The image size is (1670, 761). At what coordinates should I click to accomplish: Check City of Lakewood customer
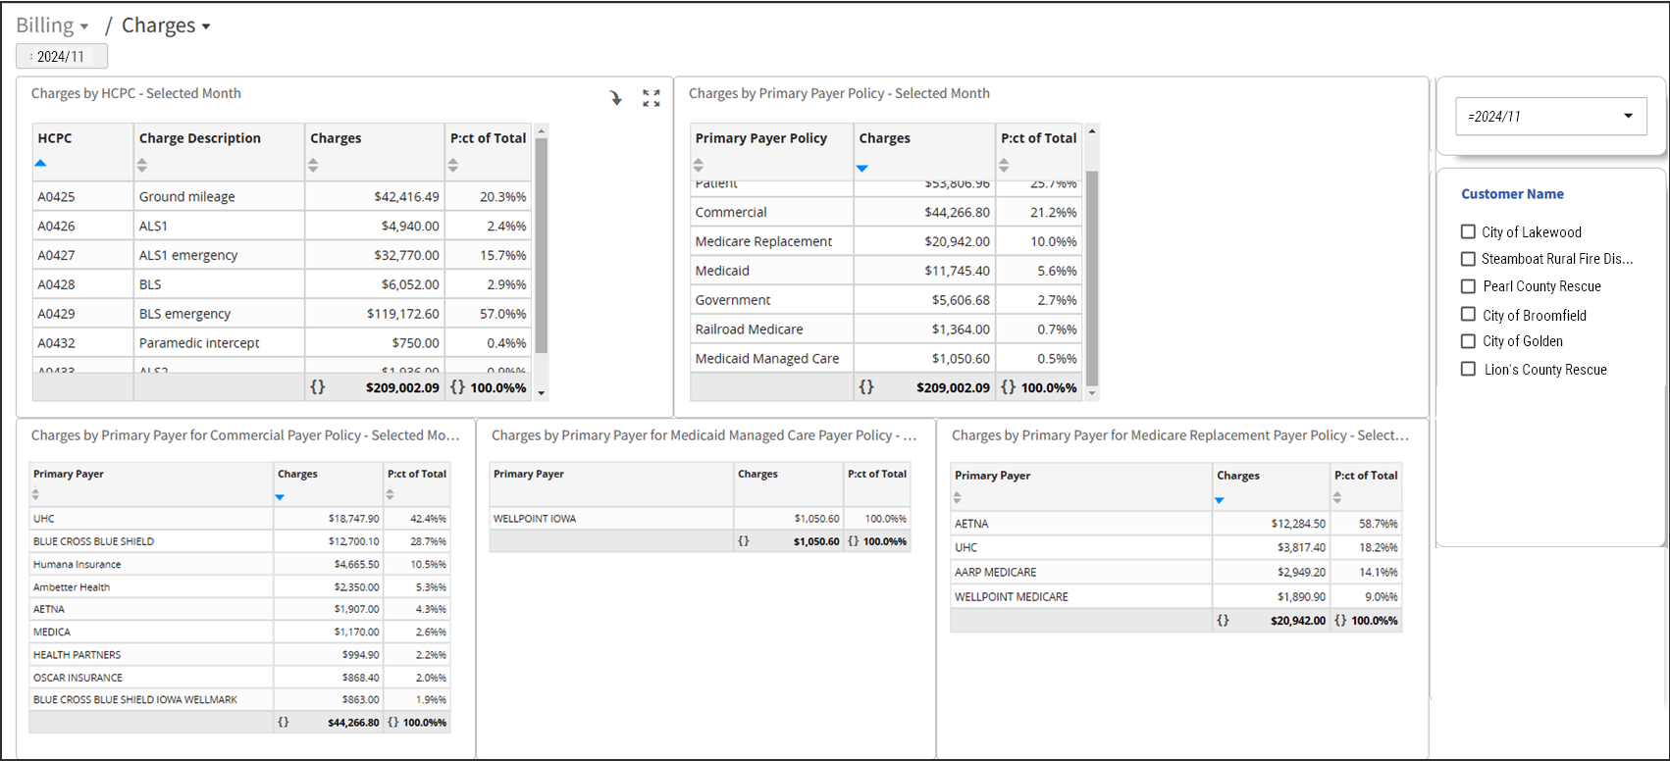click(x=1468, y=232)
